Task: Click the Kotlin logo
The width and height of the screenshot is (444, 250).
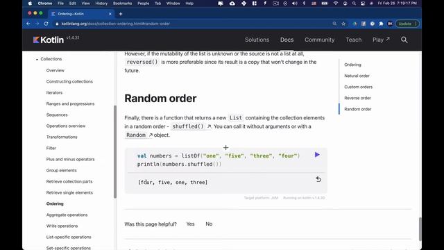Action: 49,40
